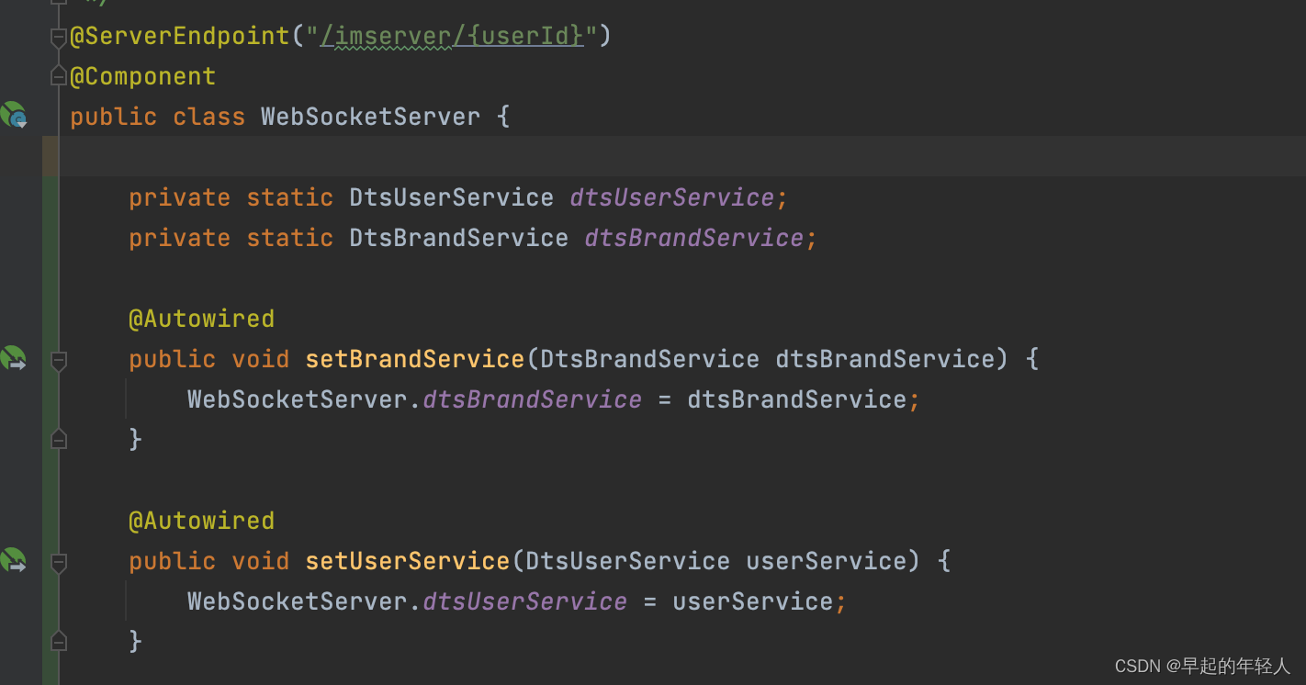Click the WebSocketServer class name in declaration

pyautogui.click(x=370, y=117)
